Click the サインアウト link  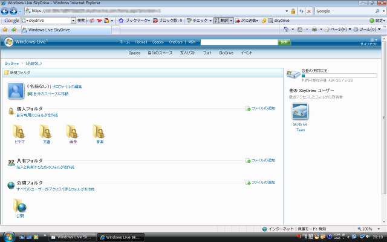369,44
